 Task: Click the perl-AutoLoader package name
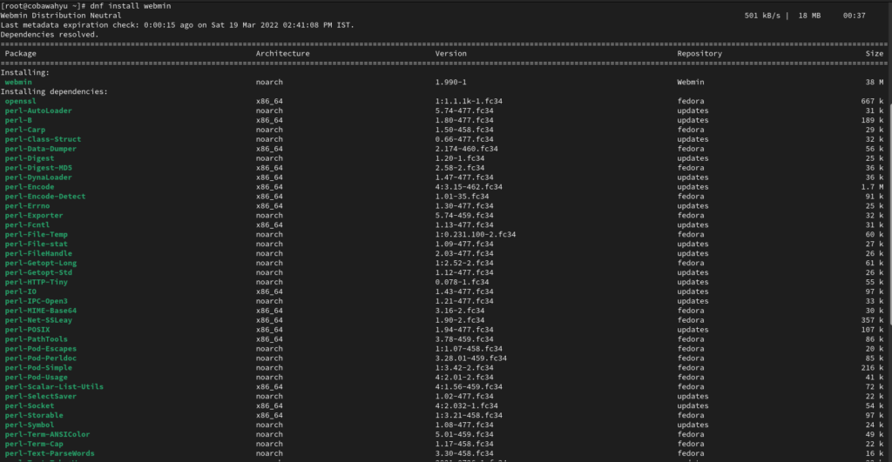click(x=37, y=110)
